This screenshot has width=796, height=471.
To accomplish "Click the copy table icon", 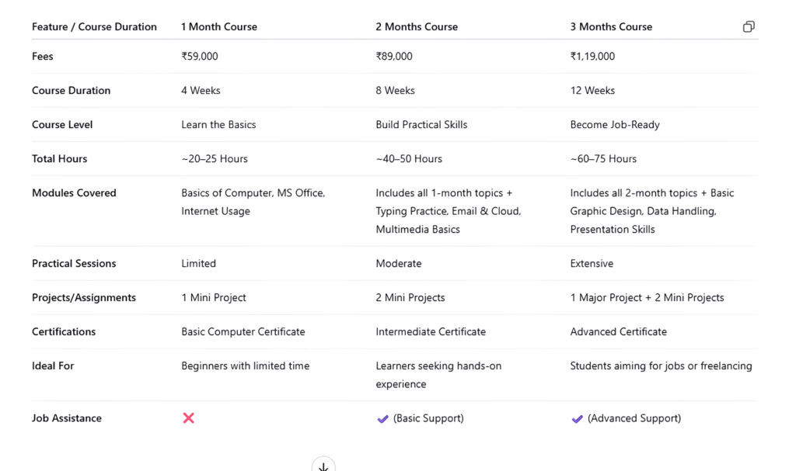I will coord(748,27).
